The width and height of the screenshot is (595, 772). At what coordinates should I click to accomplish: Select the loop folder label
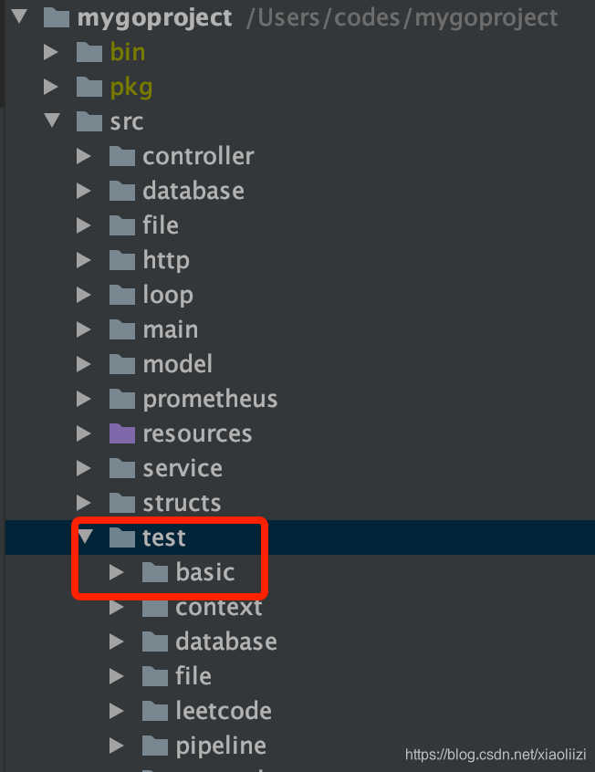click(x=168, y=296)
